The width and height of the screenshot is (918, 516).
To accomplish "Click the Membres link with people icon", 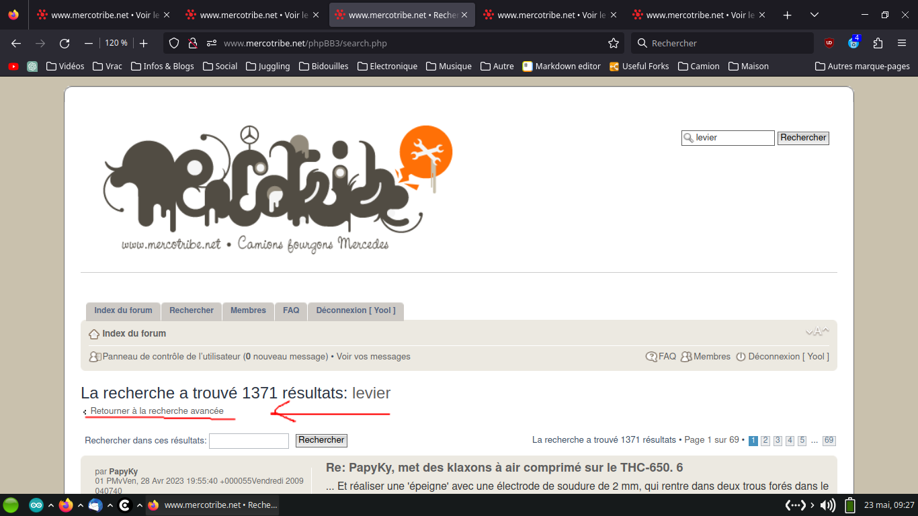I will coord(706,357).
